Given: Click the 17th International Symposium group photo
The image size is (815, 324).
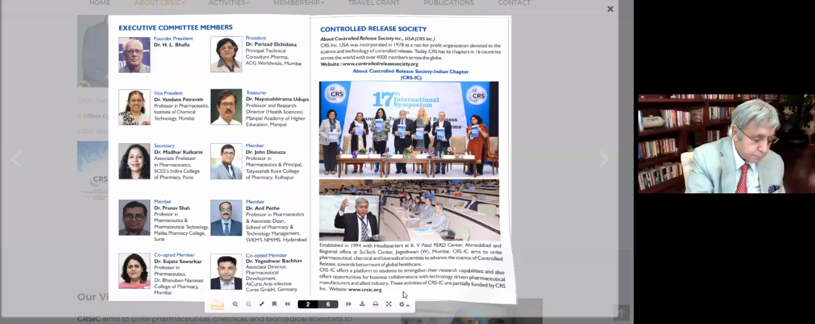Looking at the screenshot, I should pyautogui.click(x=409, y=129).
